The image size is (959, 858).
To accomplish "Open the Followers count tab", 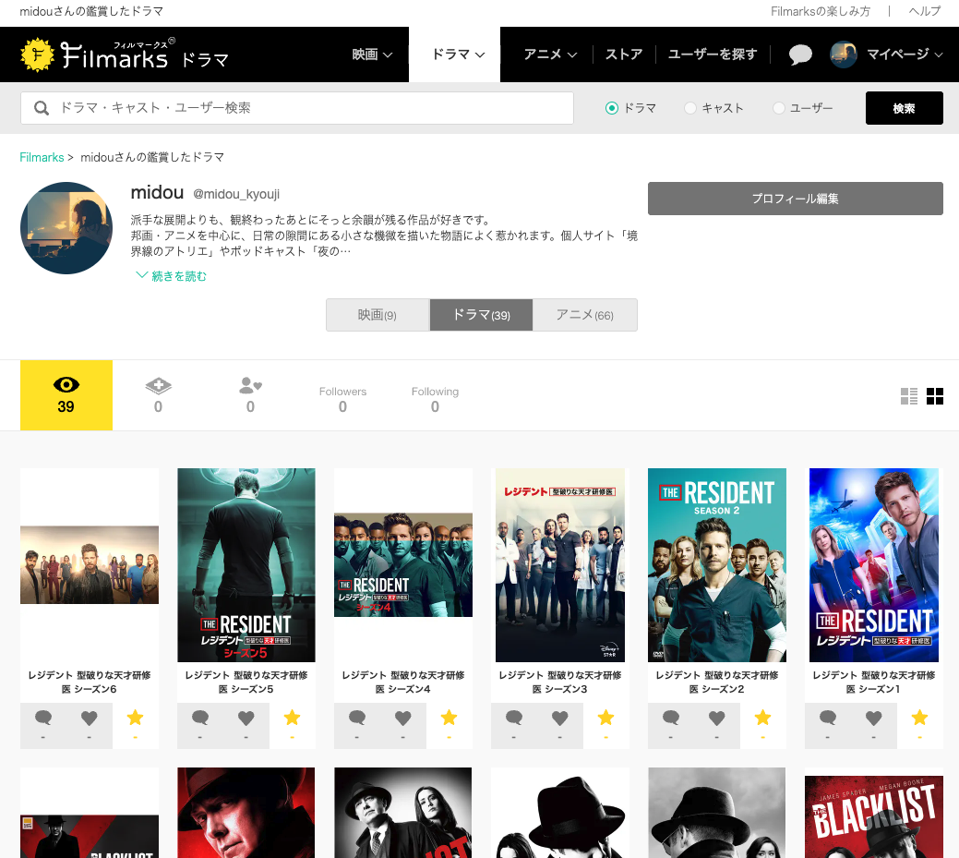I will 342,399.
